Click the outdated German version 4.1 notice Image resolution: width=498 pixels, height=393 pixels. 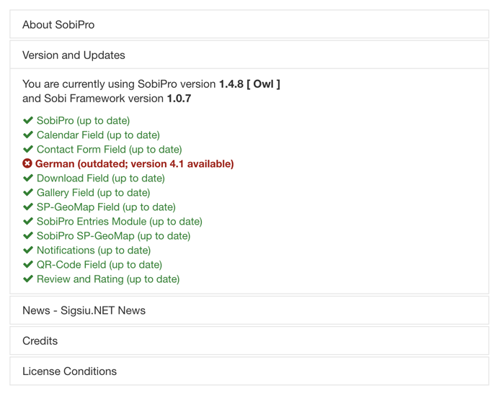[x=135, y=164]
